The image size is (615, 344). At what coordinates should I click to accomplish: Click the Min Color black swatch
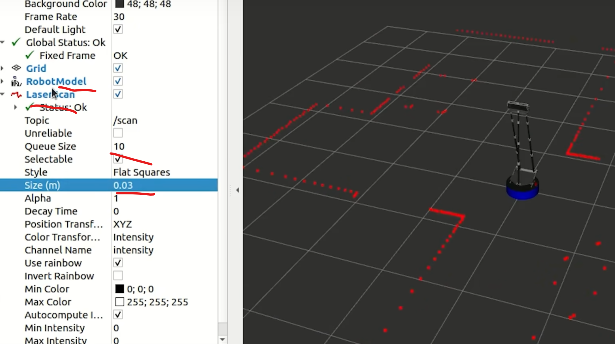[x=119, y=289]
